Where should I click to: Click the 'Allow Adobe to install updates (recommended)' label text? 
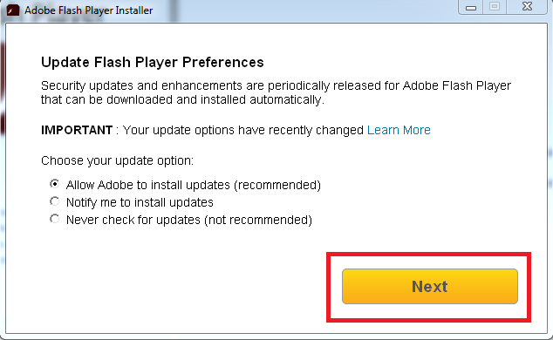pos(194,185)
